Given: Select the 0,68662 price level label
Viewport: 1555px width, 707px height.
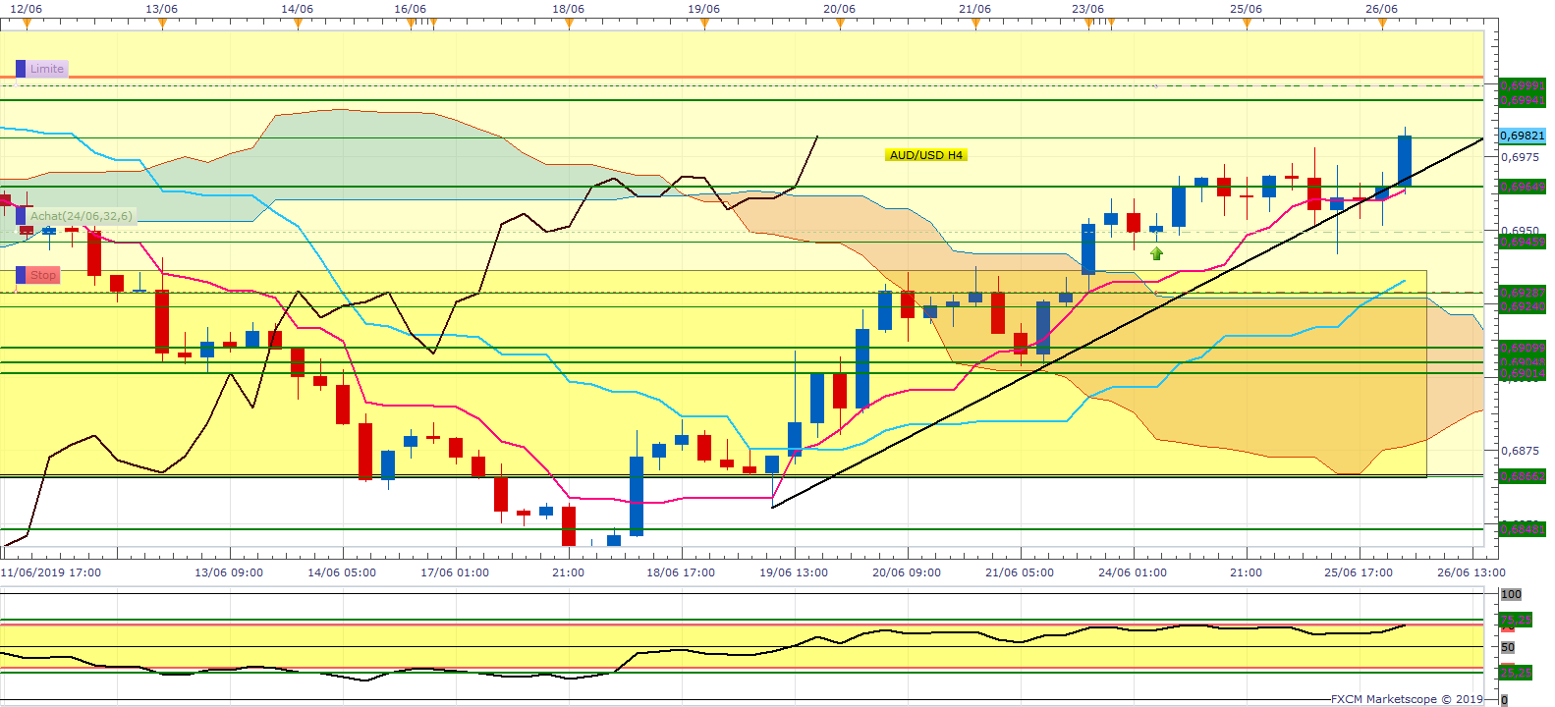Looking at the screenshot, I should click(1522, 476).
